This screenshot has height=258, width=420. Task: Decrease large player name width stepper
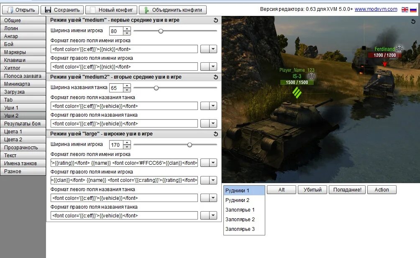(127, 147)
